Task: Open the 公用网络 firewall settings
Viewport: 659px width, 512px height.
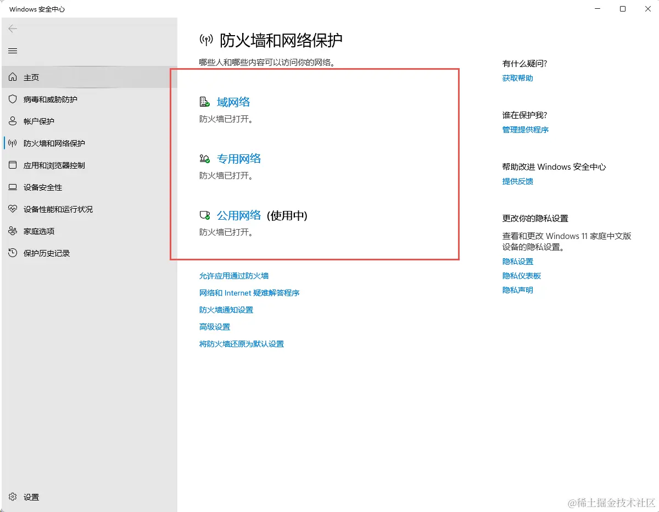Action: pyautogui.click(x=239, y=215)
